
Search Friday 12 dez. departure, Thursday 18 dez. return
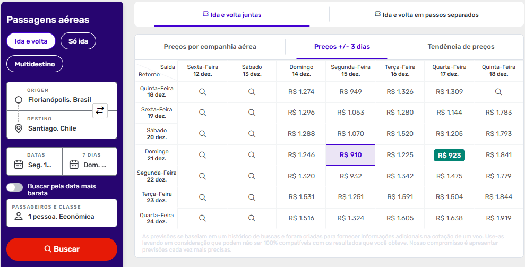tap(202, 92)
